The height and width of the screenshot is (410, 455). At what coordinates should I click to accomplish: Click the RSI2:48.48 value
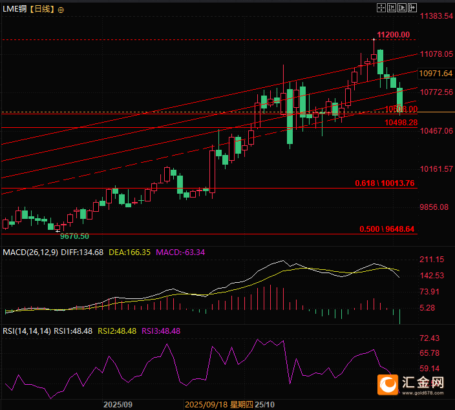point(117,331)
